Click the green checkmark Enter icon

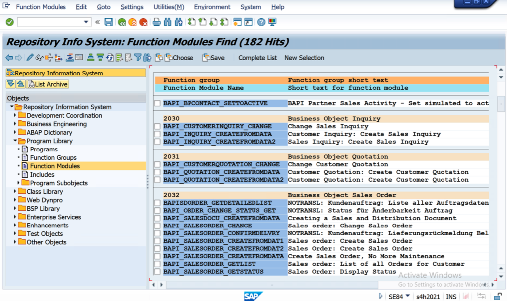pos(10,22)
